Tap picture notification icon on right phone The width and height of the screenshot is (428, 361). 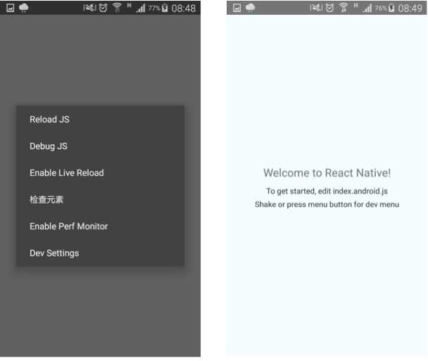click(x=237, y=8)
